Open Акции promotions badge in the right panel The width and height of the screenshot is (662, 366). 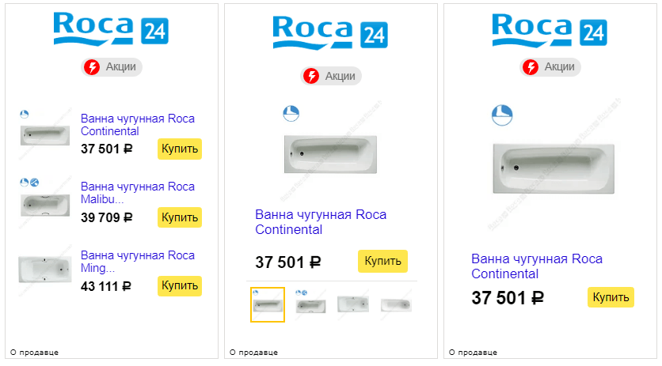(x=550, y=67)
